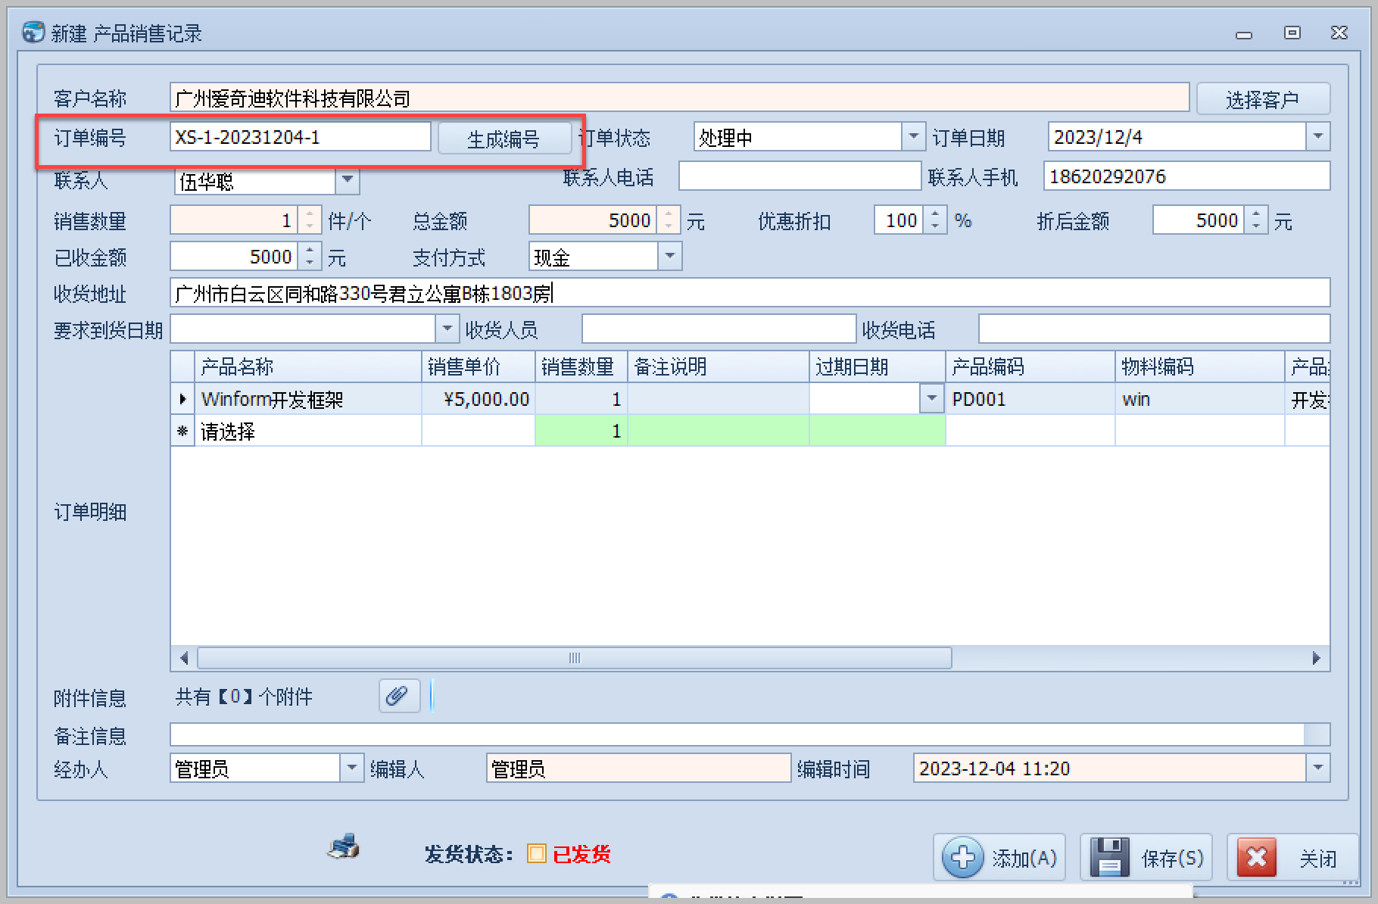The width and height of the screenshot is (1378, 904).
Task: Click the application icon in title bar
Action: [x=33, y=33]
